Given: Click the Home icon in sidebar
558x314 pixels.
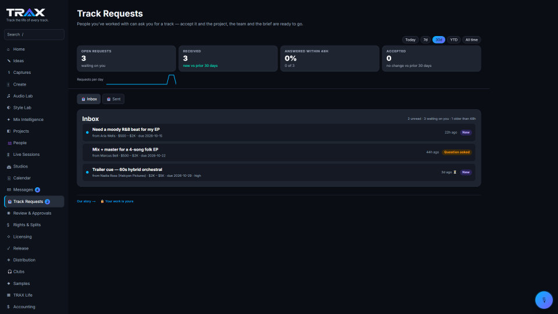Looking at the screenshot, I should 9,49.
